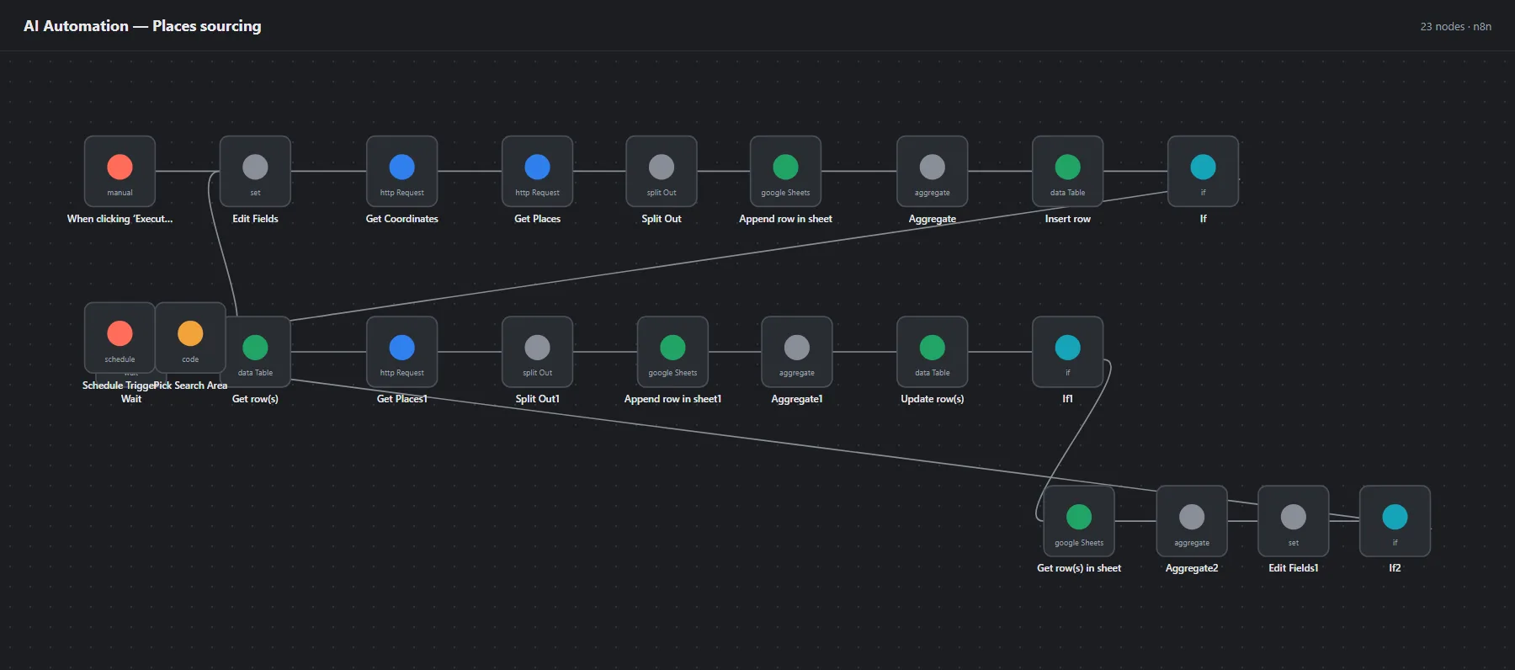Select the If2 node
The height and width of the screenshot is (670, 1515).
[1395, 521]
